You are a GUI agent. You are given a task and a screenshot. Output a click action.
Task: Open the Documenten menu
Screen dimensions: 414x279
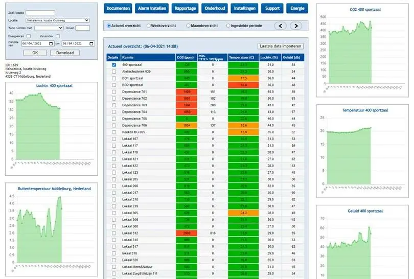pyautogui.click(x=118, y=8)
